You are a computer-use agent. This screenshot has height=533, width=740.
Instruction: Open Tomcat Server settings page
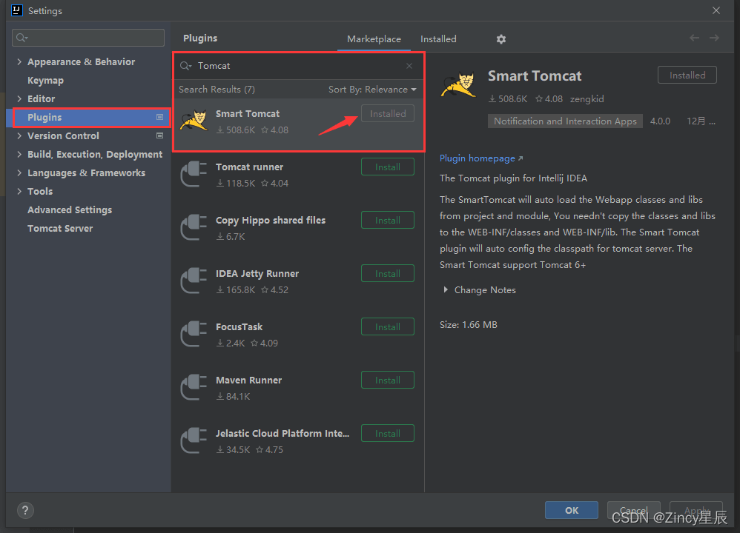[60, 229]
